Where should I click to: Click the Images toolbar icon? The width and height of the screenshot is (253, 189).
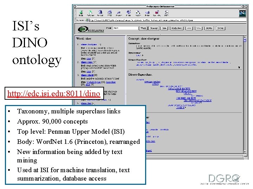point(138,13)
